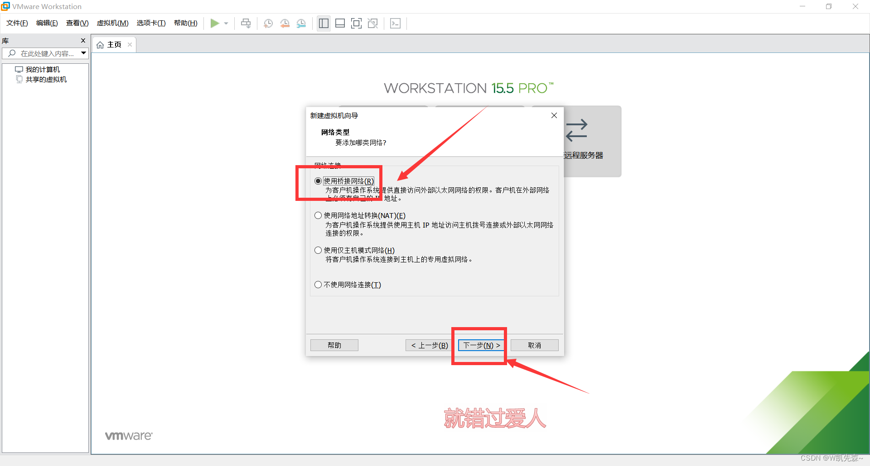Screen dimensions: 870x466
Task: Open the 编辑(E) menu
Action: (x=47, y=23)
